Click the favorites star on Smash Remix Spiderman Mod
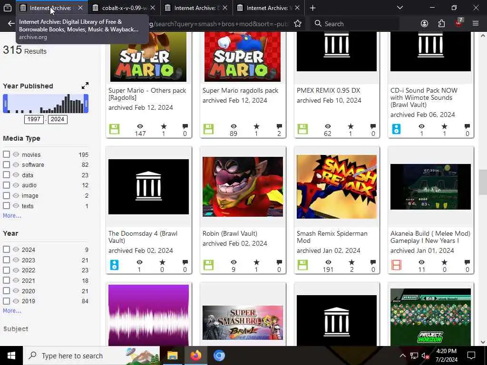The image size is (487, 365). (x=351, y=262)
